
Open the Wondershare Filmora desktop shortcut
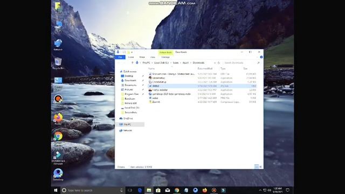pos(58,158)
